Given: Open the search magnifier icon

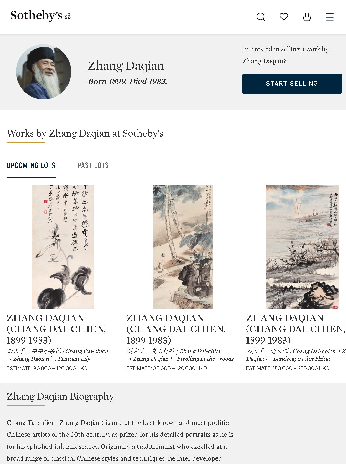Looking at the screenshot, I should pos(261,17).
